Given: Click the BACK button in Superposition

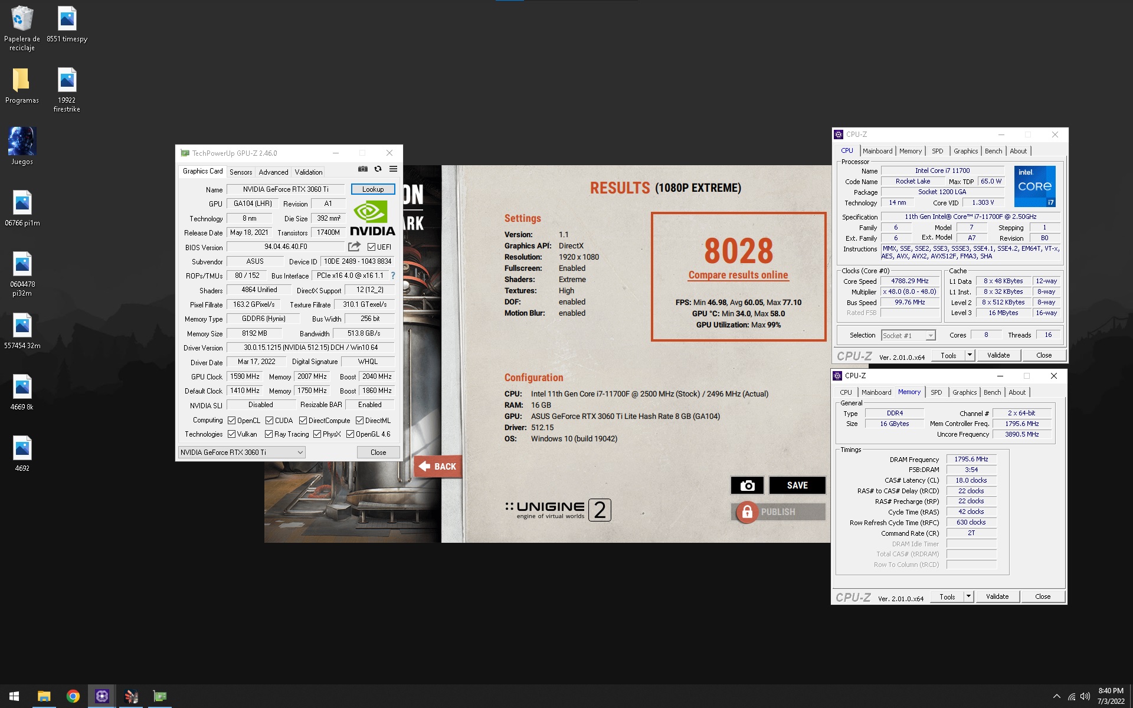Looking at the screenshot, I should pyautogui.click(x=437, y=466).
